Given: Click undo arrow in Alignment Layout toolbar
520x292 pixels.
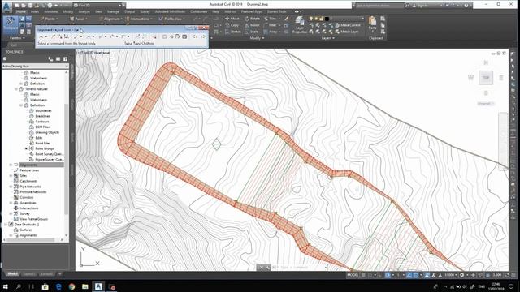Looking at the screenshot, I should (x=195, y=36).
